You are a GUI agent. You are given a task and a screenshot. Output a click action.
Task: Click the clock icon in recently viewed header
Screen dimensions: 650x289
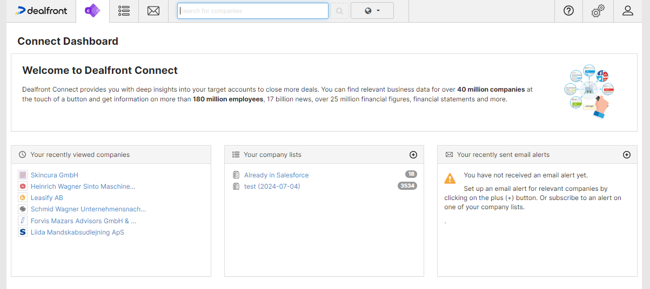point(22,155)
